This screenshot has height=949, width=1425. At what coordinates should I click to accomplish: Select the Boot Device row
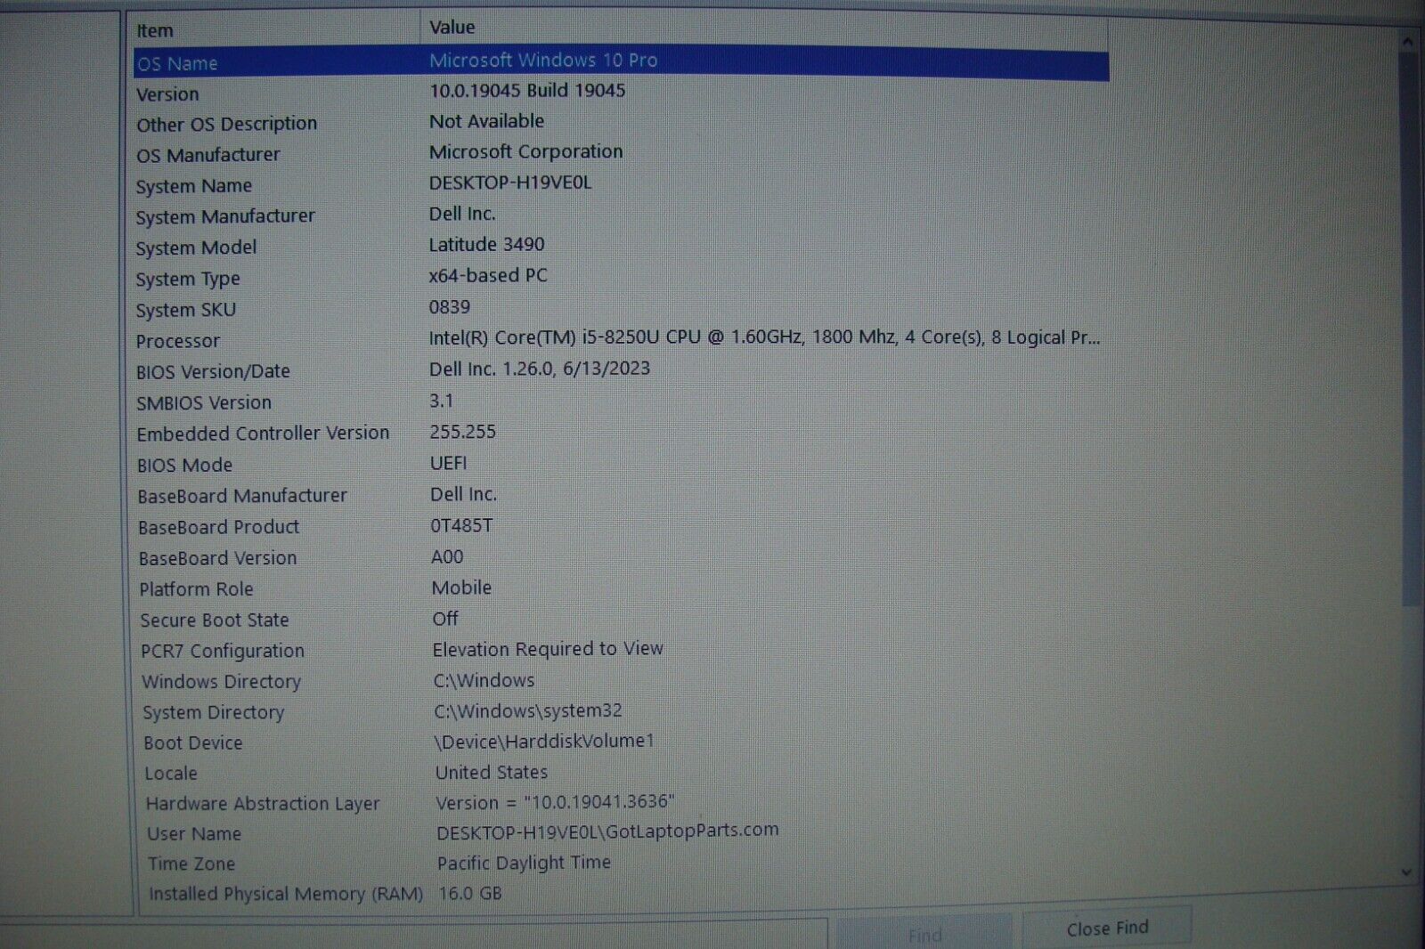[622, 742]
